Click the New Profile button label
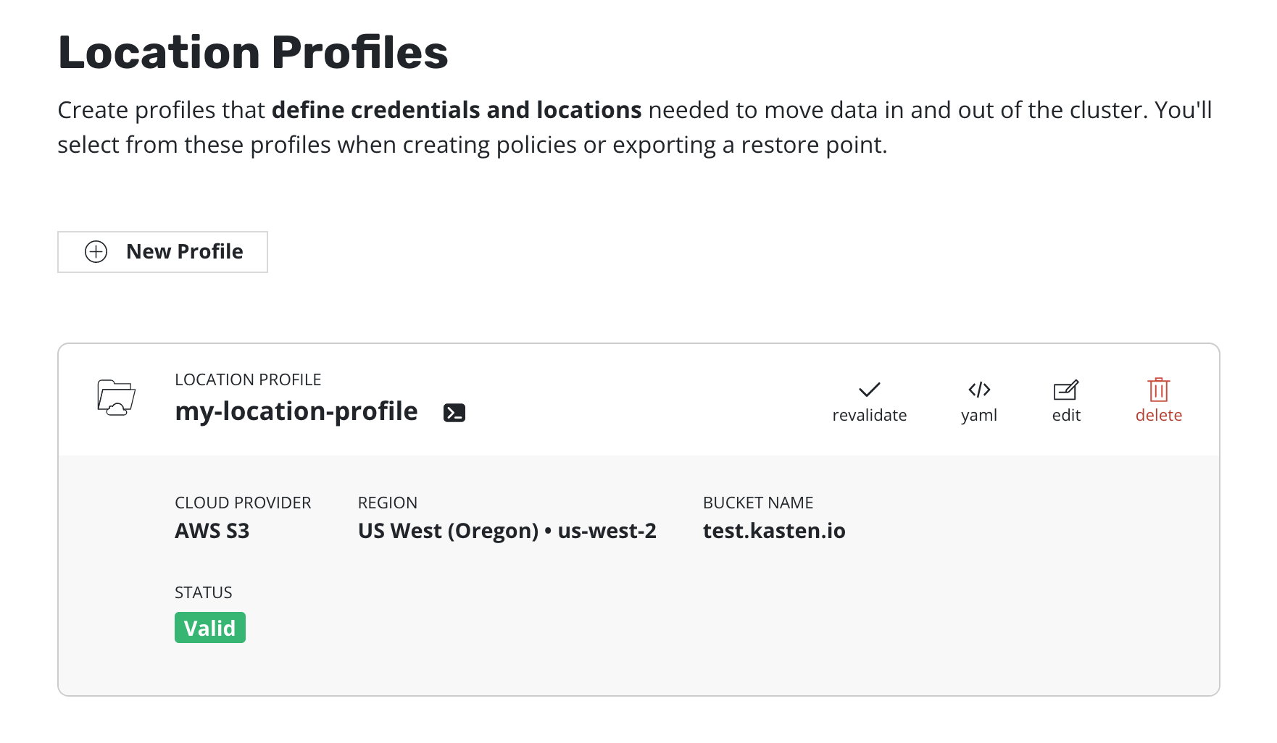Viewport: 1277px width, 743px height. (184, 252)
